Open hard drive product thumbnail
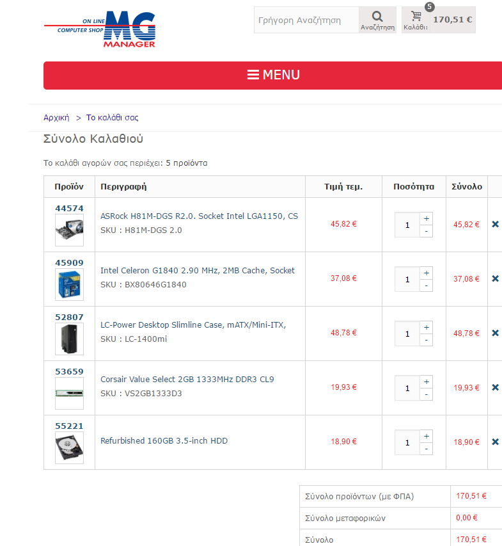 (x=69, y=447)
